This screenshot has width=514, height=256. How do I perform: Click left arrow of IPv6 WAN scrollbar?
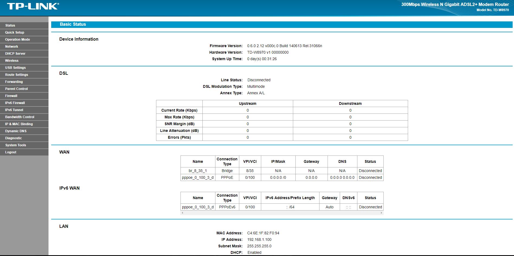coord(182,213)
